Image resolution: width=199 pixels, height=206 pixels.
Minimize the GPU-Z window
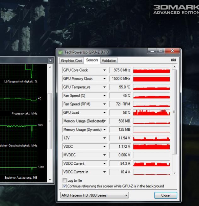pyautogui.click(x=152, y=51)
